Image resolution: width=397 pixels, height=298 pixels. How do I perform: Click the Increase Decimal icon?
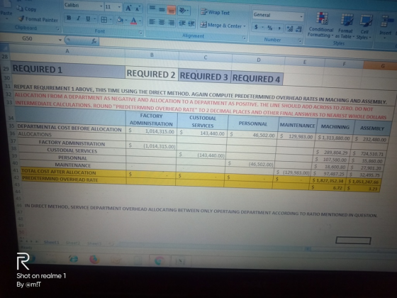click(289, 28)
